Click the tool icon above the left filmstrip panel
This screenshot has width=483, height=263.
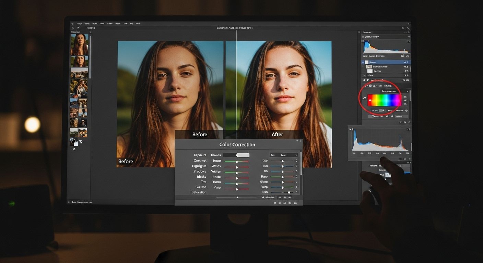coord(73,28)
